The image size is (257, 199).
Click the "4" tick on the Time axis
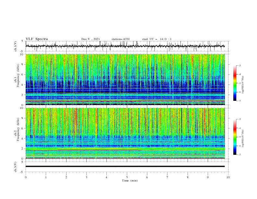click(x=106, y=177)
